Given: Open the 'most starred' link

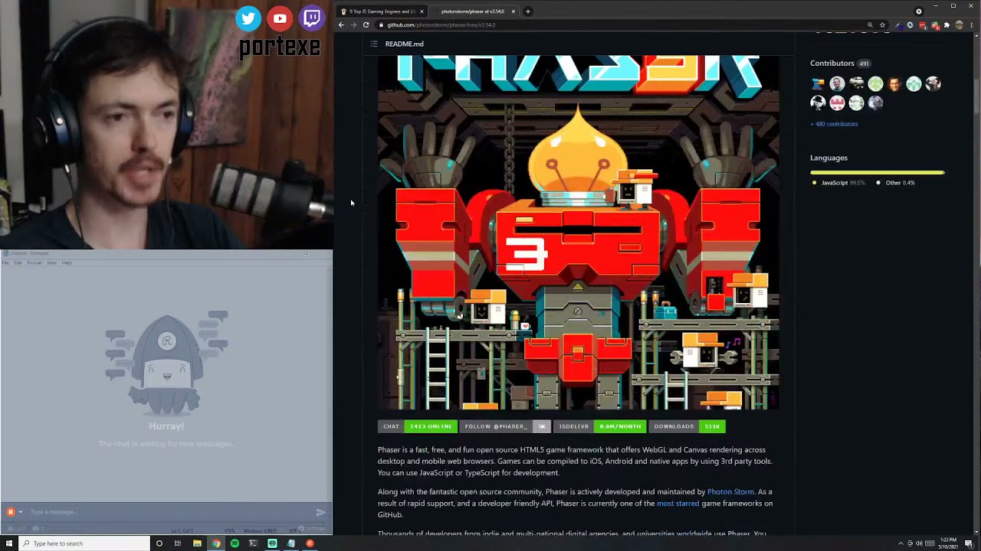Looking at the screenshot, I should (x=678, y=503).
